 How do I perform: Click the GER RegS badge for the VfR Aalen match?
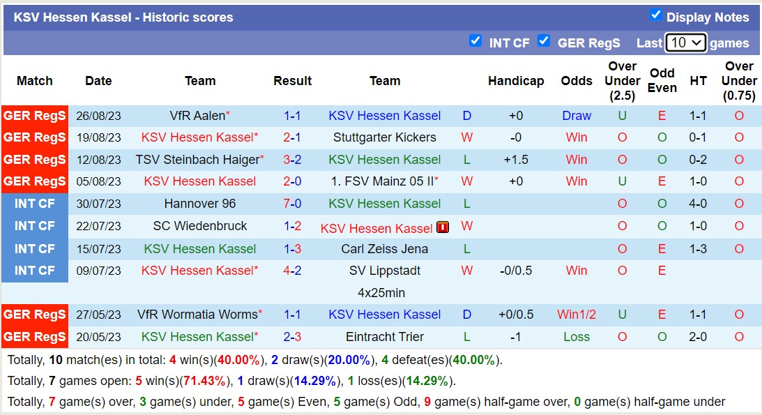(34, 116)
